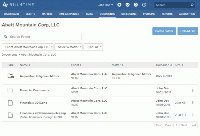
Task: Open the file named Financials 2017.png
Action: click(33, 103)
